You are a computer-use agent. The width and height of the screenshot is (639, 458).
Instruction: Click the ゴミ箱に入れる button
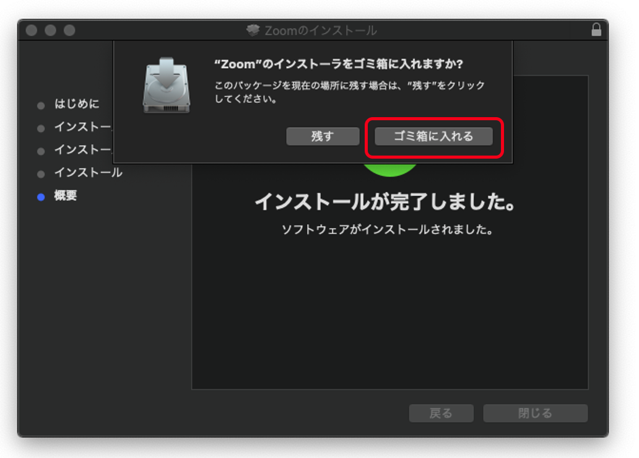click(x=433, y=136)
